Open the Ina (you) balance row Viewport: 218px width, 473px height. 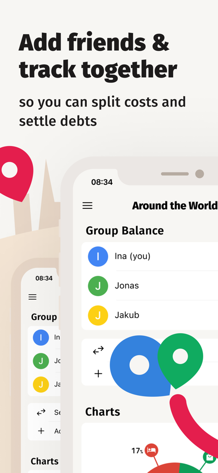click(x=150, y=256)
